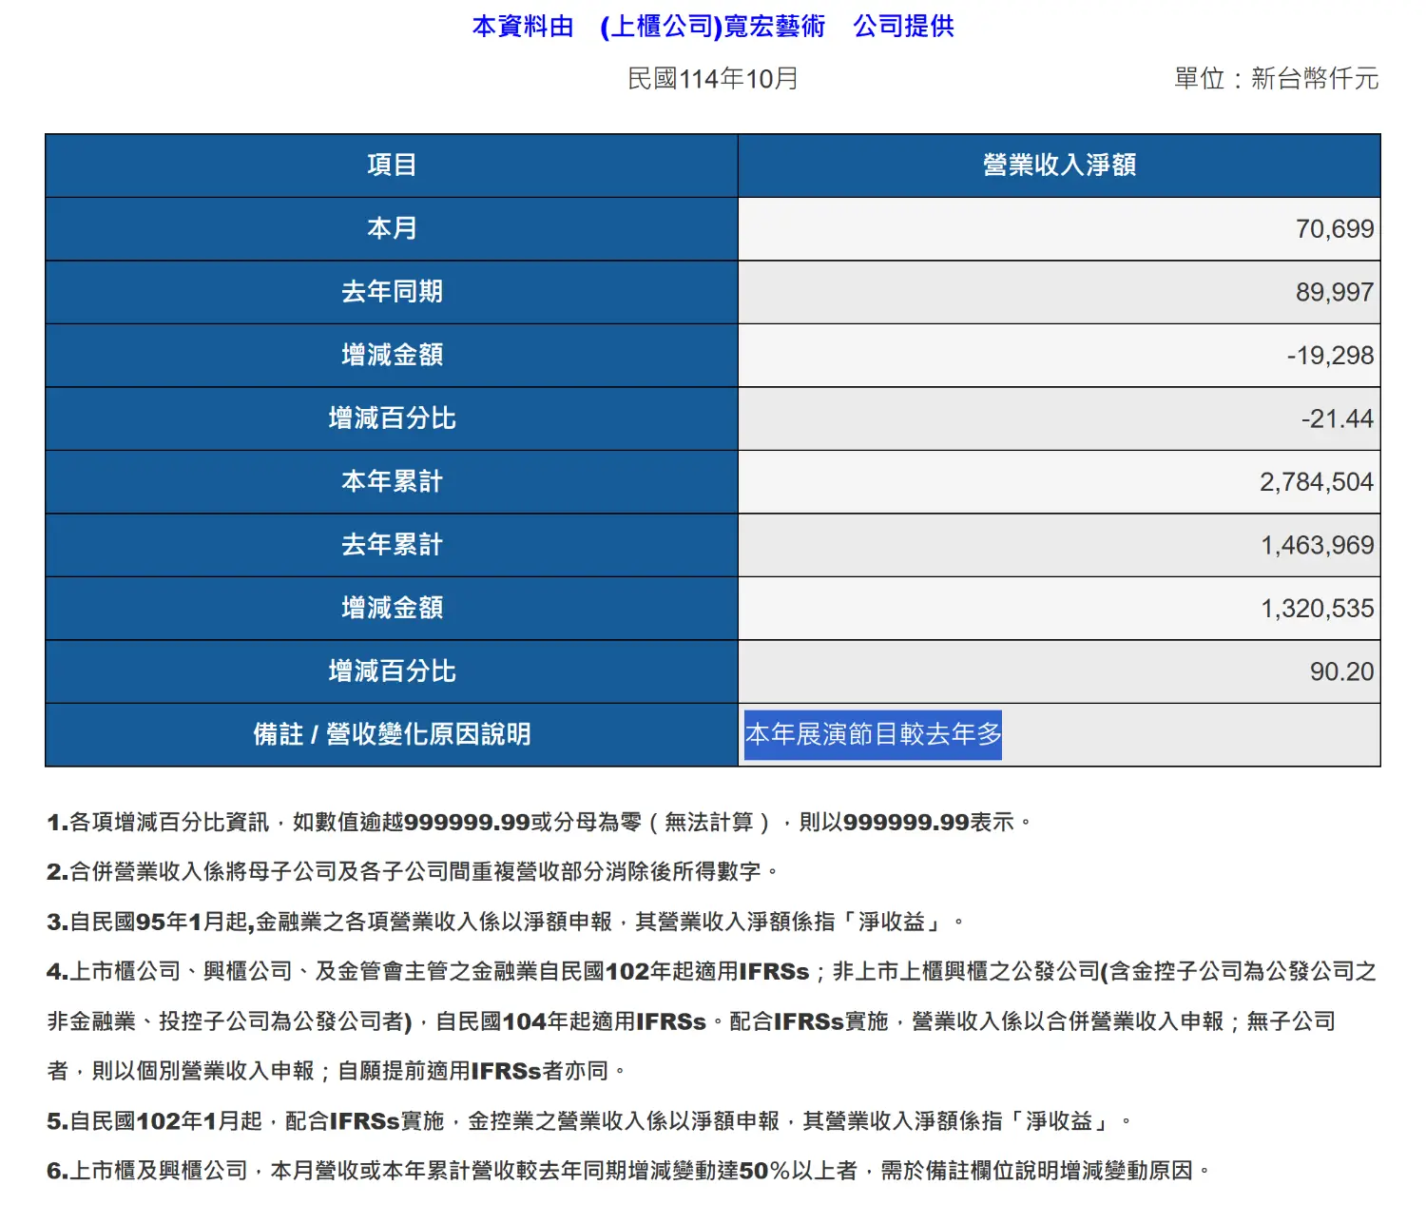Select the 營業收入淨額 column header
This screenshot has width=1426, height=1205.
point(1059,165)
